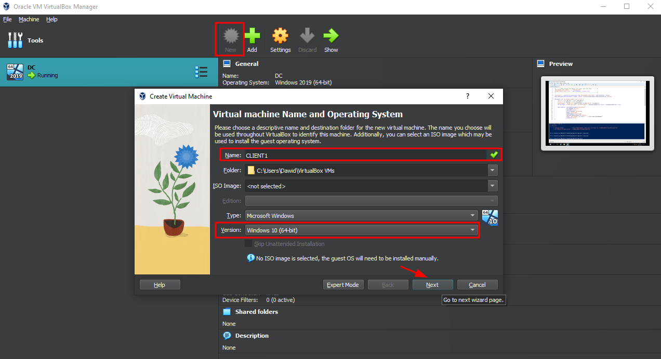
Task: Open the File menu
Action: pyautogui.click(x=7, y=19)
